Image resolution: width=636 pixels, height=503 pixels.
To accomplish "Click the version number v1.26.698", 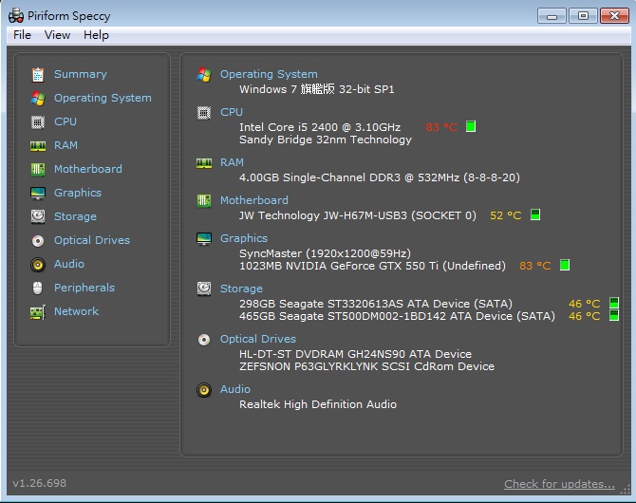I will [x=39, y=483].
